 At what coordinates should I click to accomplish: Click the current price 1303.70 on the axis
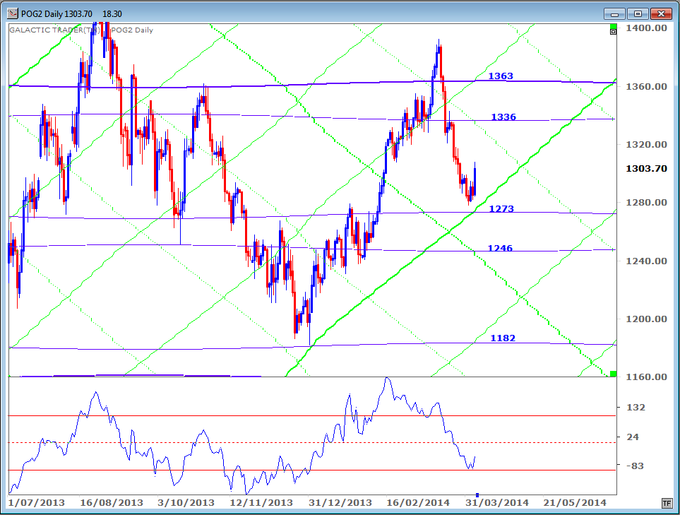[x=647, y=168]
